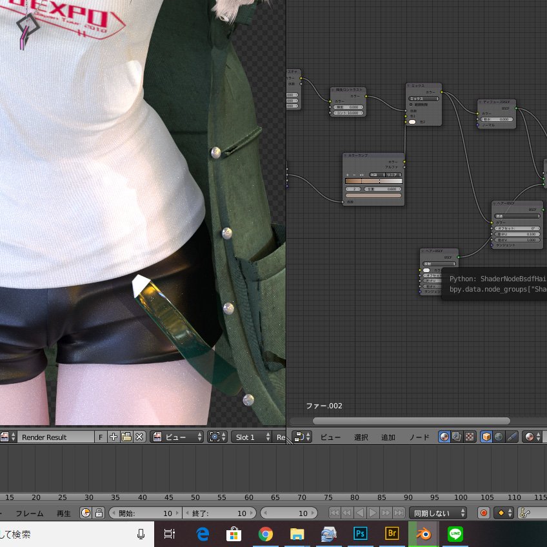Toggle auto keyframe record button
Viewport: 547px width, 547px height.
pyautogui.click(x=484, y=513)
